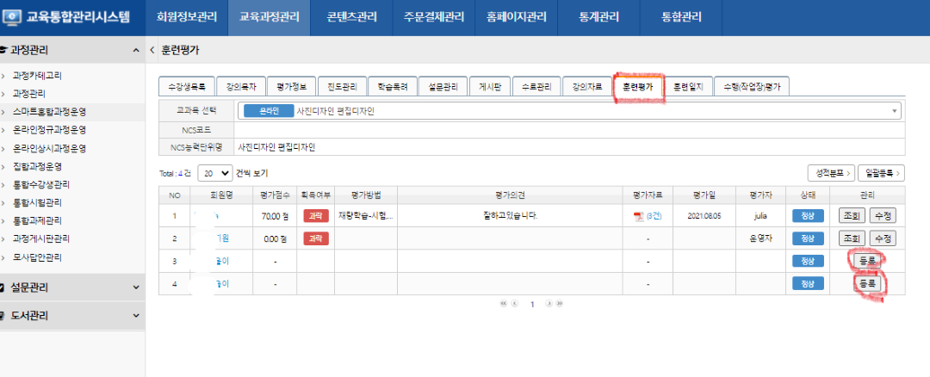Click 수정 button for row 1
The image size is (930, 377).
click(882, 215)
